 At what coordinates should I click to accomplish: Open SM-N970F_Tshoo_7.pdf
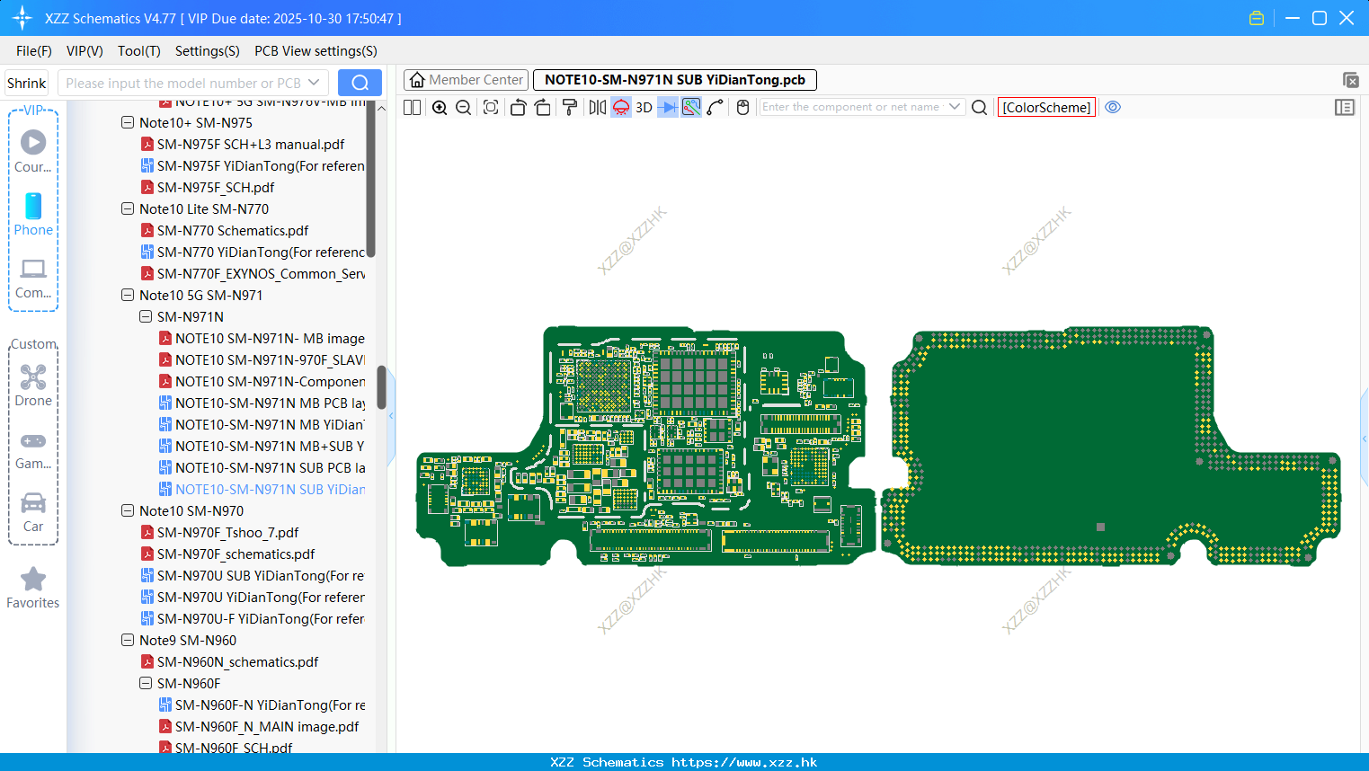click(219, 532)
